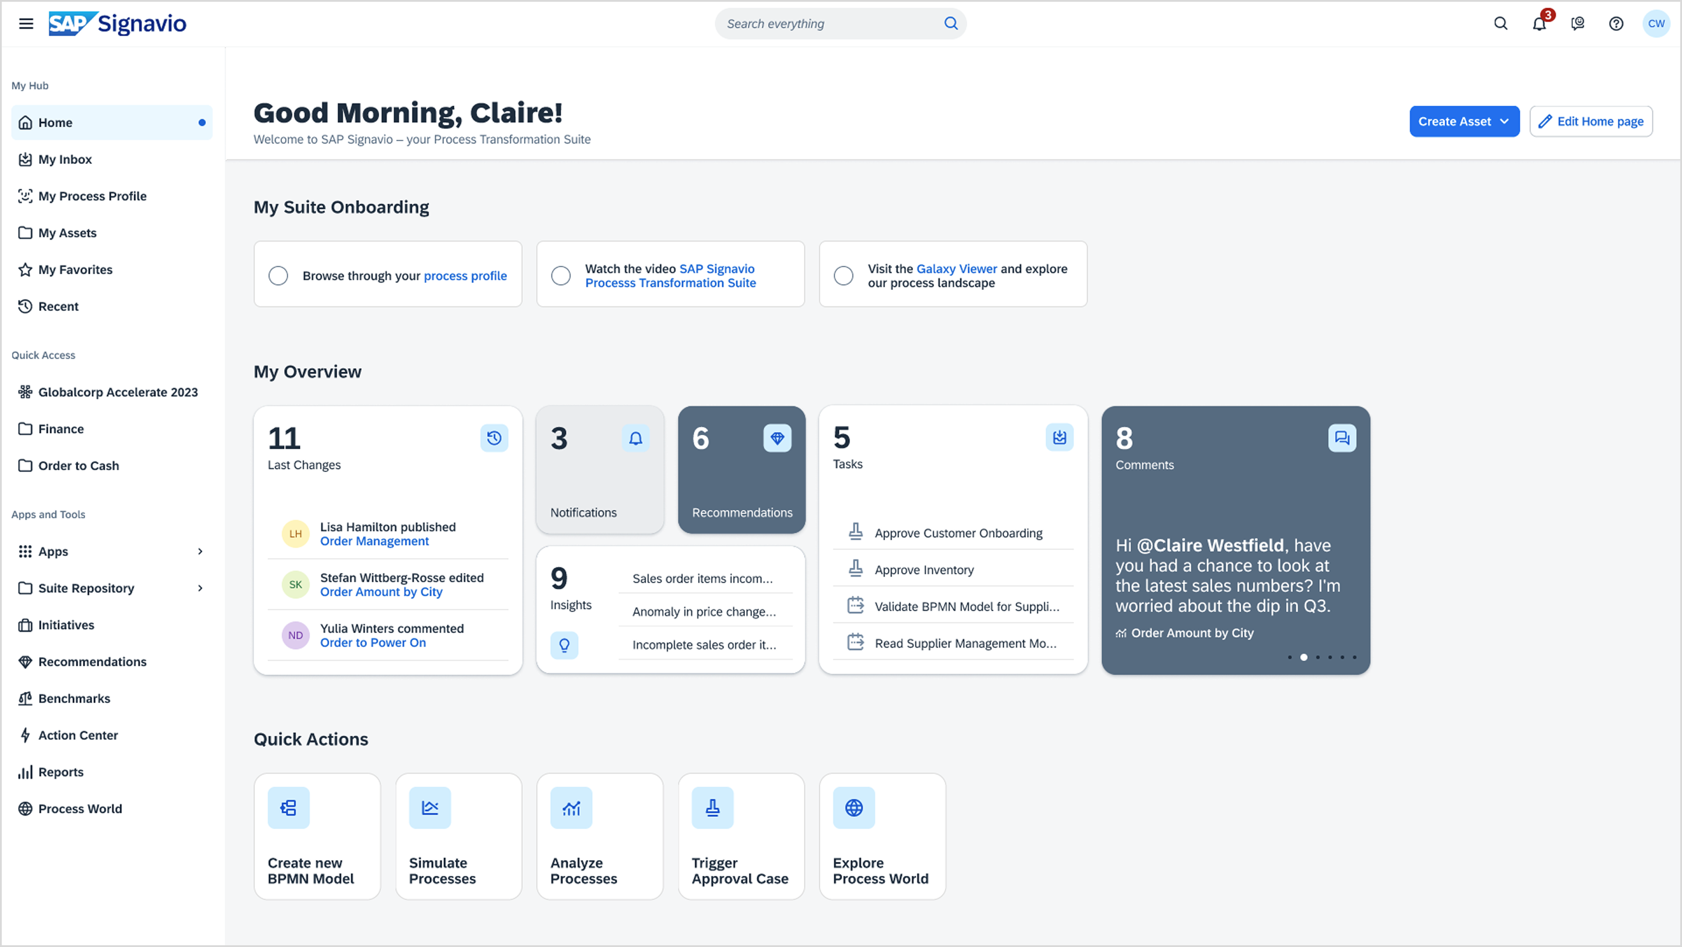Click calendar icon beside Validate BPMN Model
This screenshot has height=947, width=1682.
coord(855,606)
